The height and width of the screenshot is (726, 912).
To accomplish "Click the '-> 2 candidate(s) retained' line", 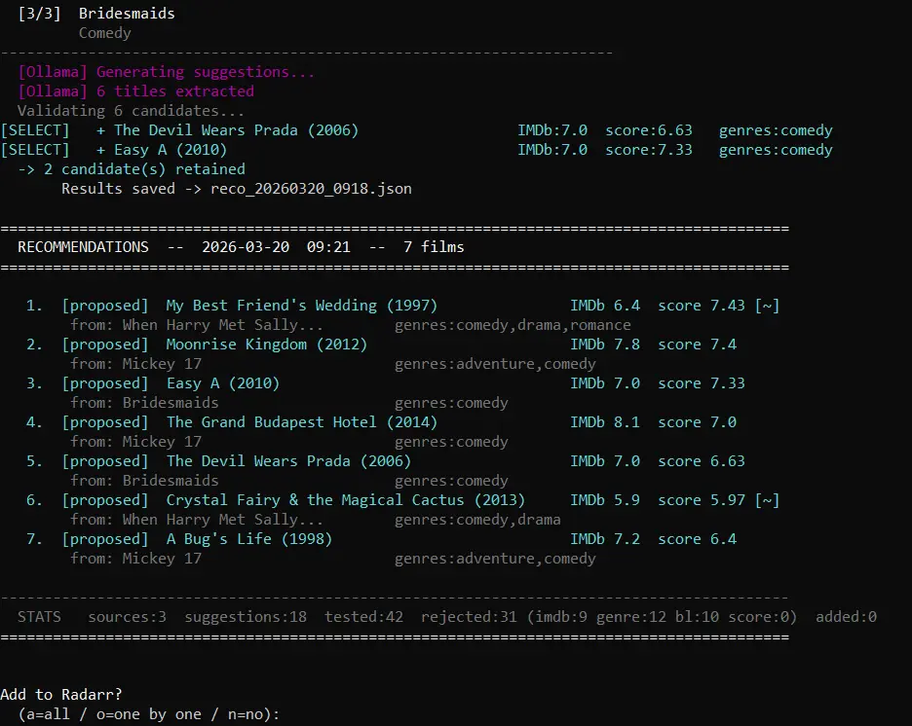I will pos(132,169).
